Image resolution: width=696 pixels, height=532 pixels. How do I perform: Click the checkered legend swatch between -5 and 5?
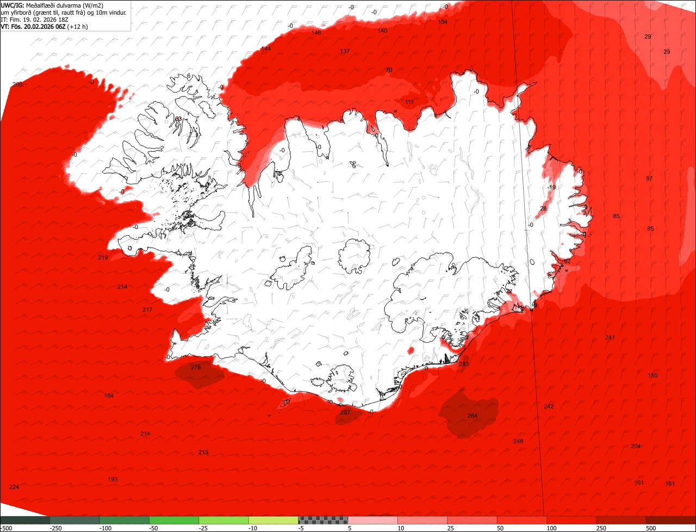click(x=323, y=520)
